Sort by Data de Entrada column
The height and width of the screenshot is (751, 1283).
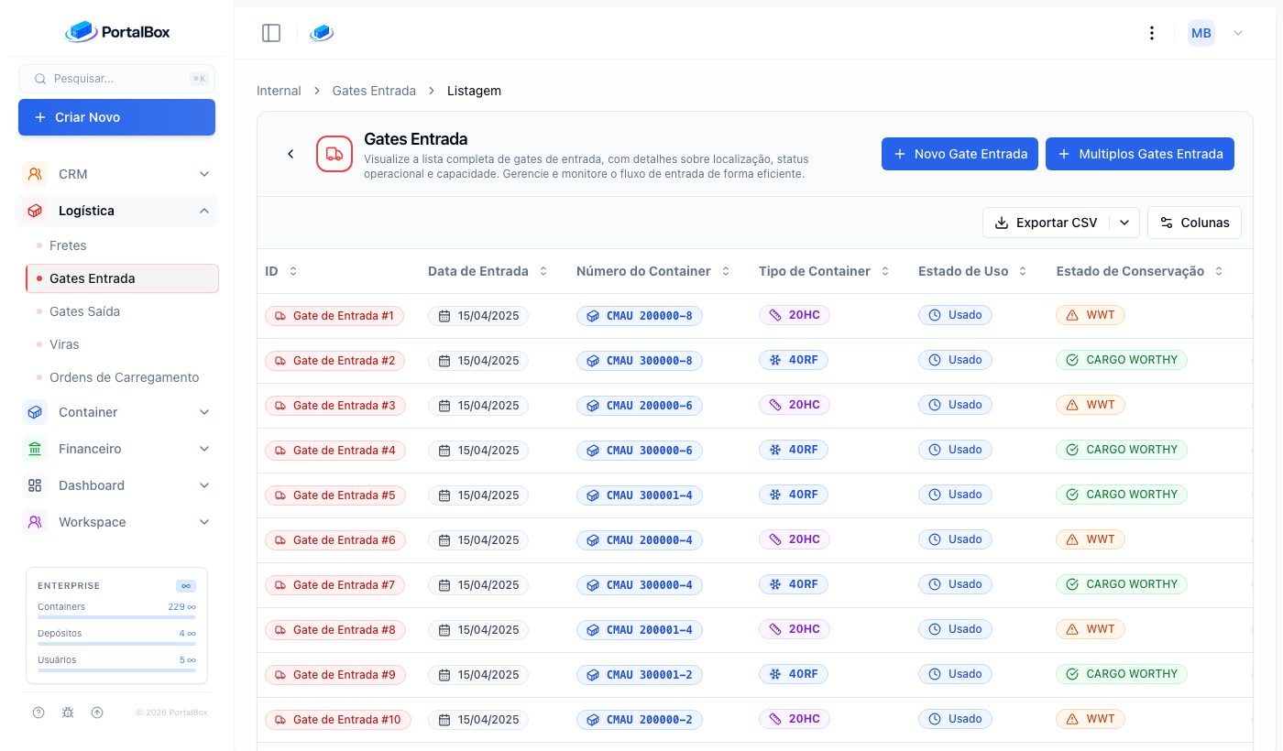(543, 271)
